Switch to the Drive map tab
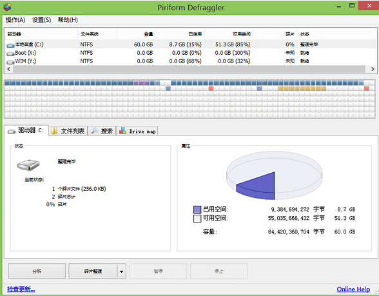379x296 pixels. tap(137, 131)
